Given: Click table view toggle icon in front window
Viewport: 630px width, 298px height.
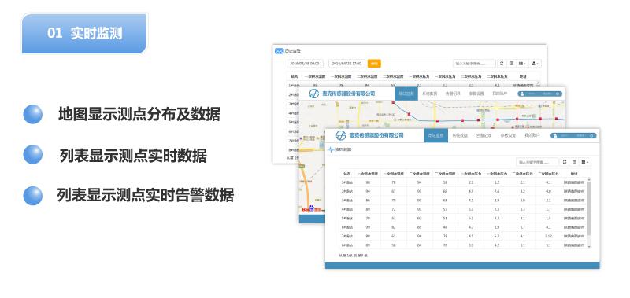Looking at the screenshot, I should (x=575, y=162).
